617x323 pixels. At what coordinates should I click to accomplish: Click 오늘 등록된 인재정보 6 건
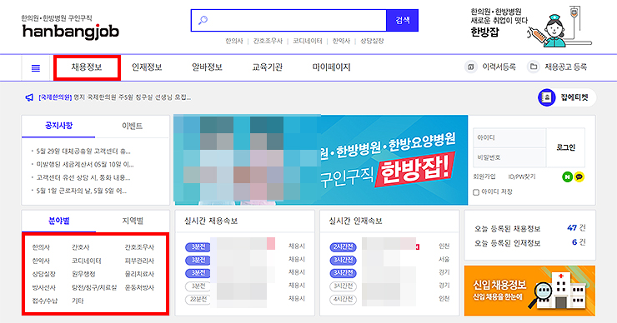pos(529,243)
